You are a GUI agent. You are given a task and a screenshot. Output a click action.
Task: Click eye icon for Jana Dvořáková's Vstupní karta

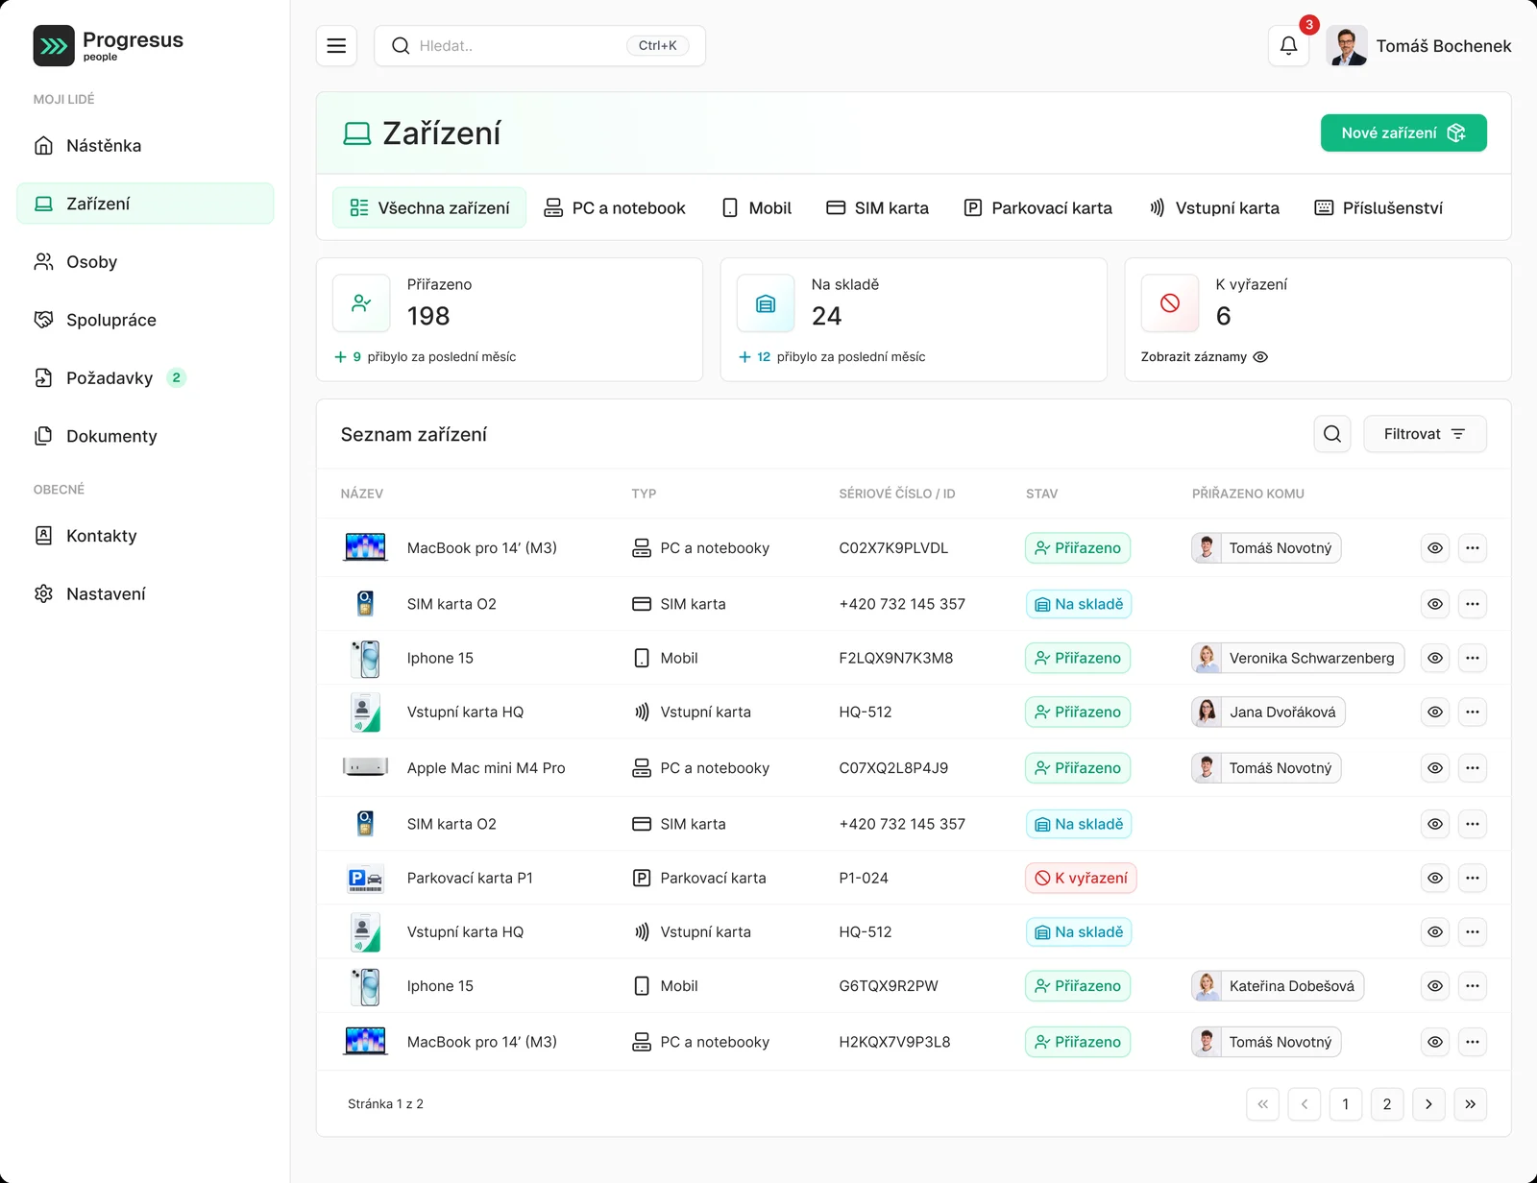tap(1435, 712)
